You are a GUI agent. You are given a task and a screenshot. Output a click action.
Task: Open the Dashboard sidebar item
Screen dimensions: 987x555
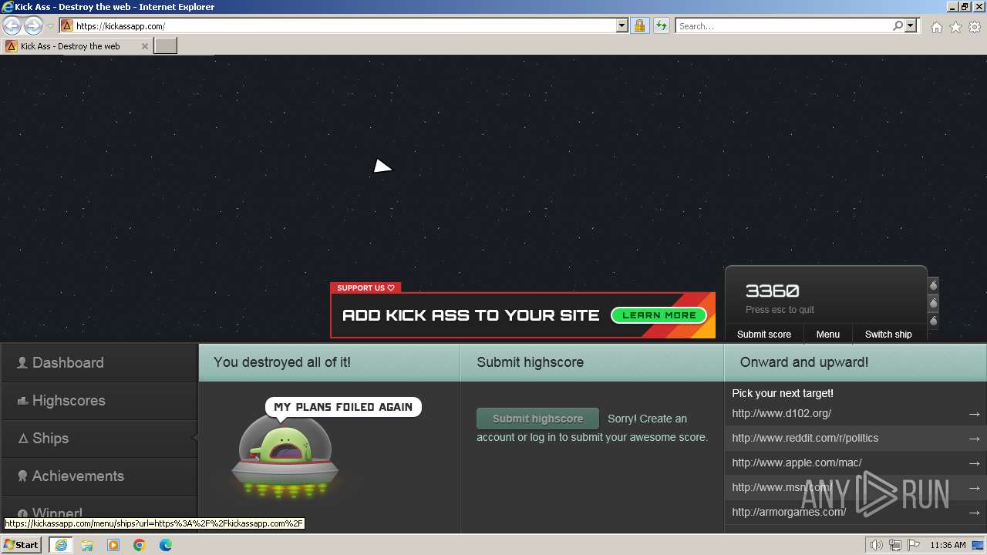(x=99, y=362)
